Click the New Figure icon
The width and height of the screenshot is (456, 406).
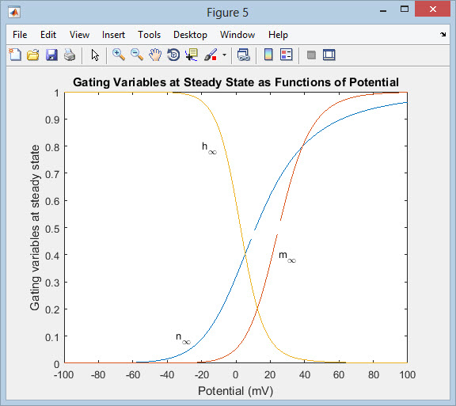coord(15,55)
